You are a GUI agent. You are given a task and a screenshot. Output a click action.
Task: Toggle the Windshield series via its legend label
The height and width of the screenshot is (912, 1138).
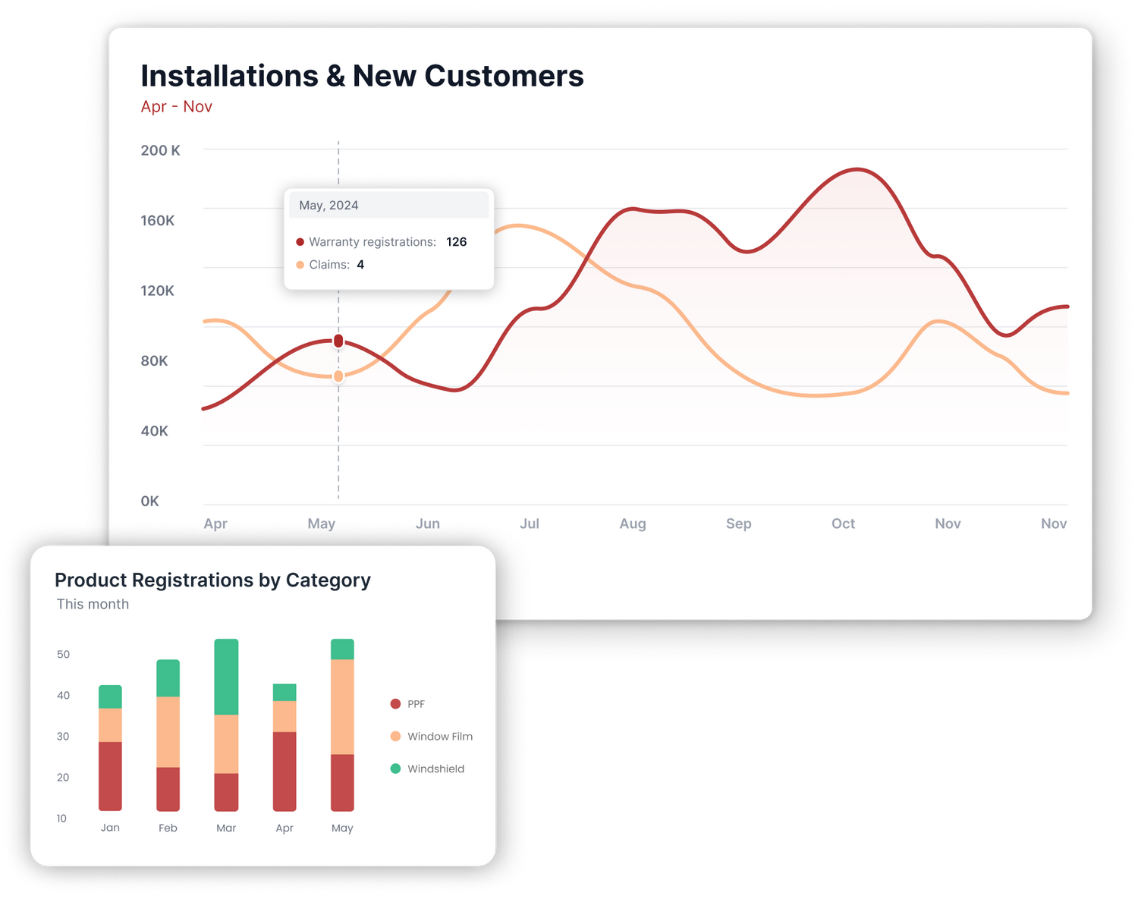point(435,769)
